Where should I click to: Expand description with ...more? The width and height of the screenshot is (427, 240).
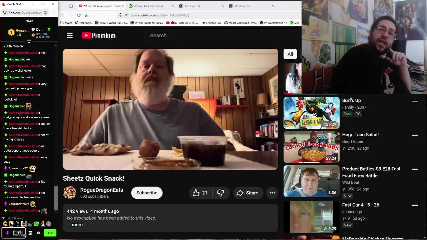click(75, 225)
